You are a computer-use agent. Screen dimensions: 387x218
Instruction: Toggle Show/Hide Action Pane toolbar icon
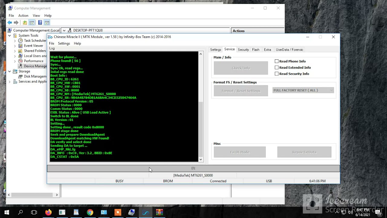pyautogui.click(x=47, y=23)
